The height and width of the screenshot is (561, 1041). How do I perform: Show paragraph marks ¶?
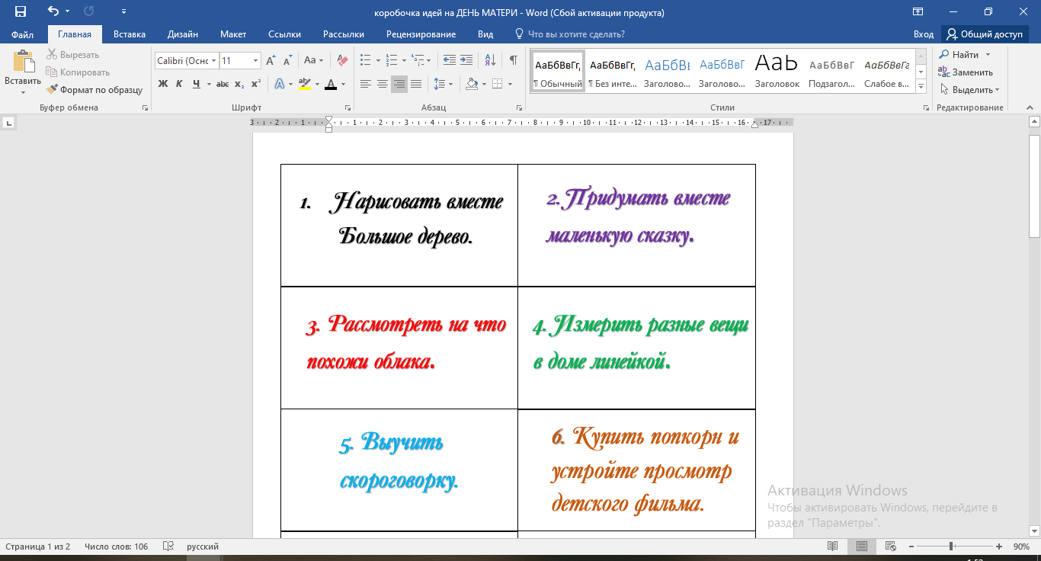click(x=514, y=60)
